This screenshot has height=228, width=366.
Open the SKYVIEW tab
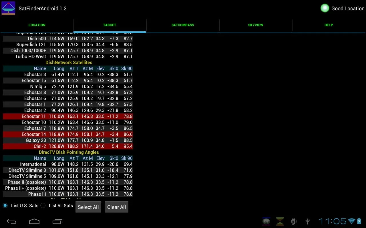[x=256, y=25]
